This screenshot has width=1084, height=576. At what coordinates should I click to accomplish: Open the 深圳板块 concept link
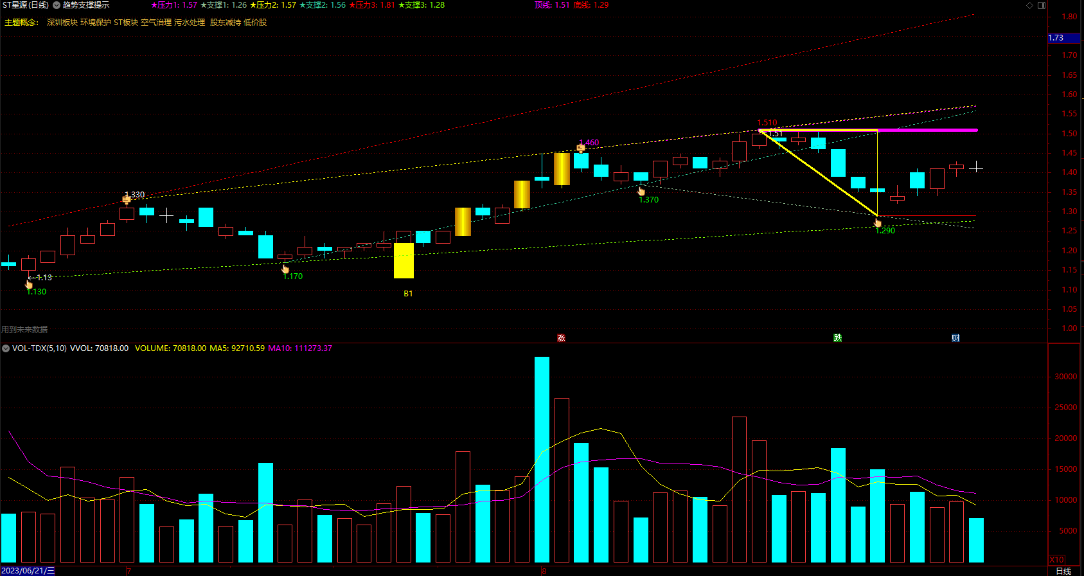pyautogui.click(x=62, y=22)
